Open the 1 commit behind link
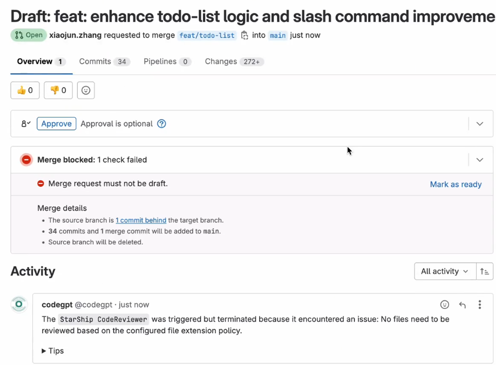This screenshot has height=365, width=496. point(141,220)
